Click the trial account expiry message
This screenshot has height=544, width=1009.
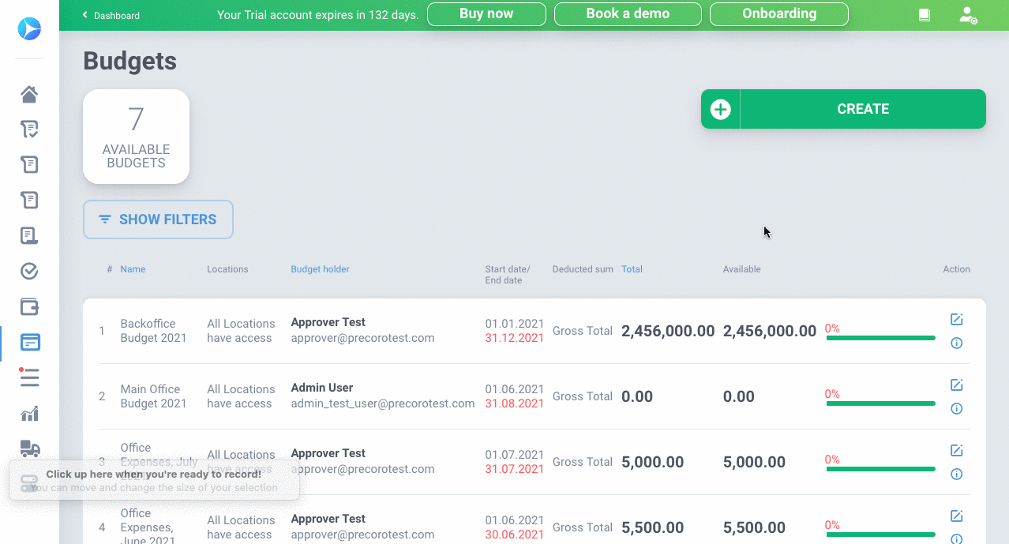317,15
